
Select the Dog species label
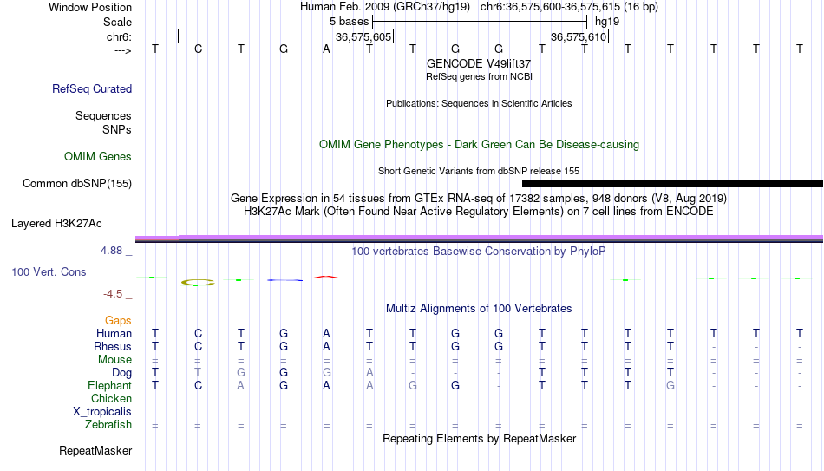tap(122, 373)
